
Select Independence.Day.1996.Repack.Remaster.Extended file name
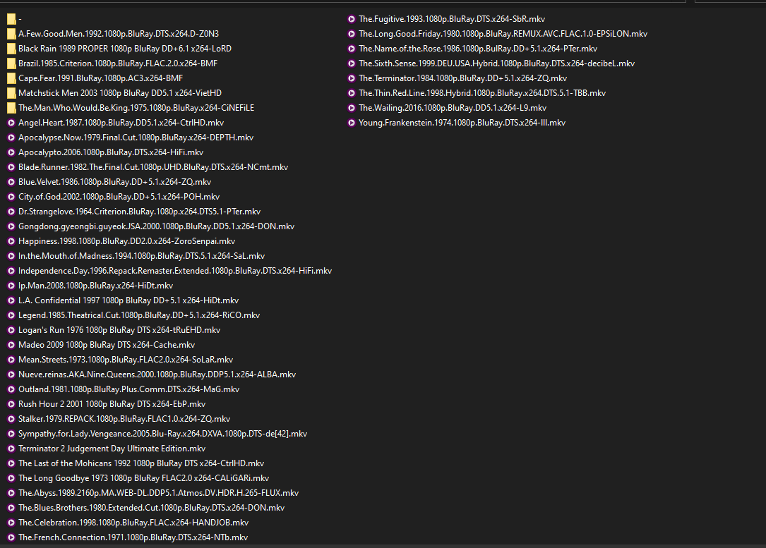pyautogui.click(x=175, y=271)
